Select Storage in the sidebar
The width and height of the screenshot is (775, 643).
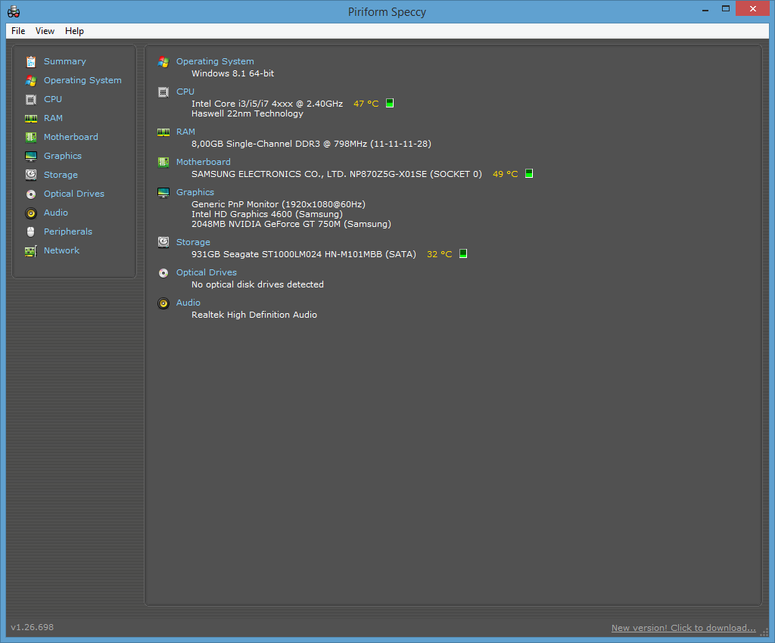coord(61,175)
